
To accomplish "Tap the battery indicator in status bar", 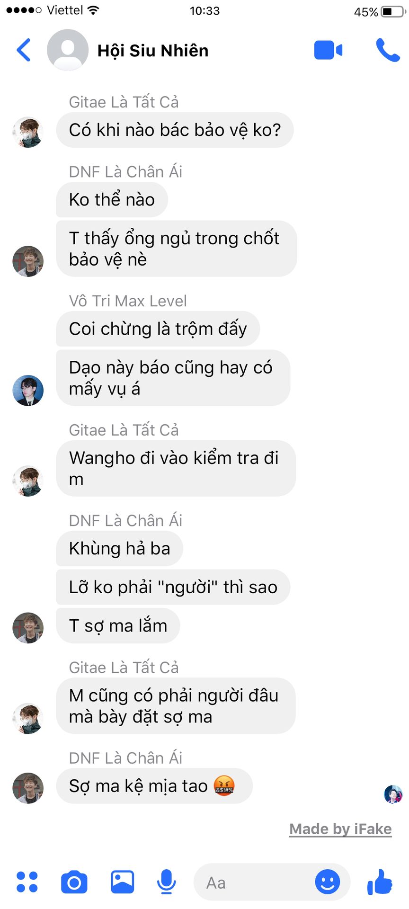I will 393,11.
